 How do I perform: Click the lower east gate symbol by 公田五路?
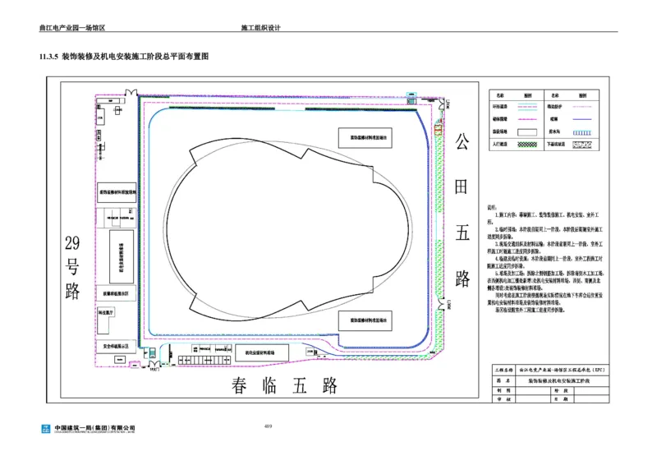coord(441,304)
